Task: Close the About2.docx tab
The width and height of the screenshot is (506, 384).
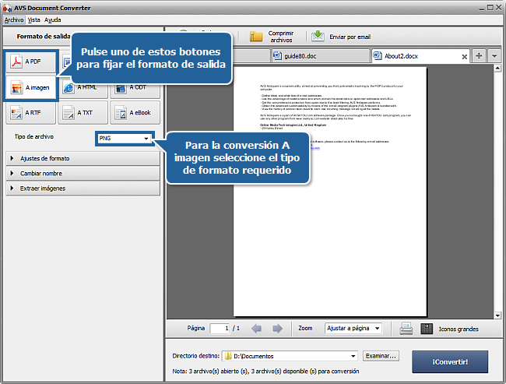Action: pyautogui.click(x=464, y=57)
